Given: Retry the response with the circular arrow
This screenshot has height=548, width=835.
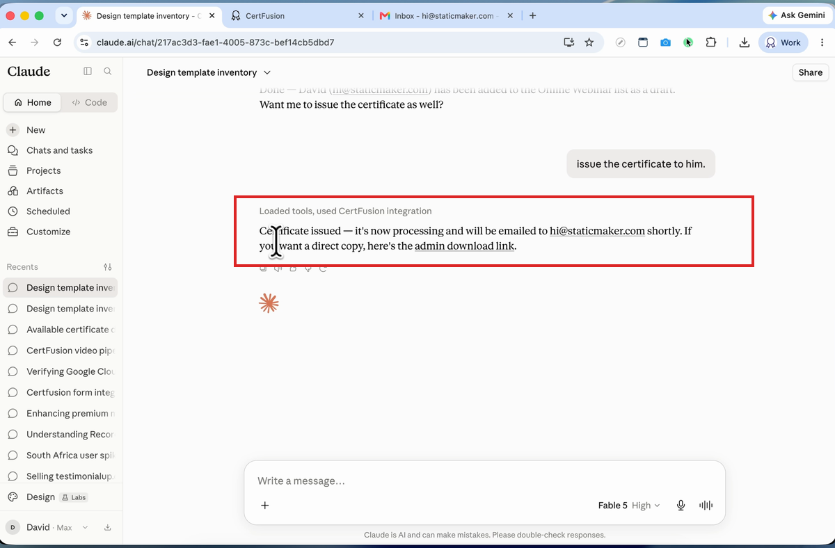Looking at the screenshot, I should coord(323,268).
